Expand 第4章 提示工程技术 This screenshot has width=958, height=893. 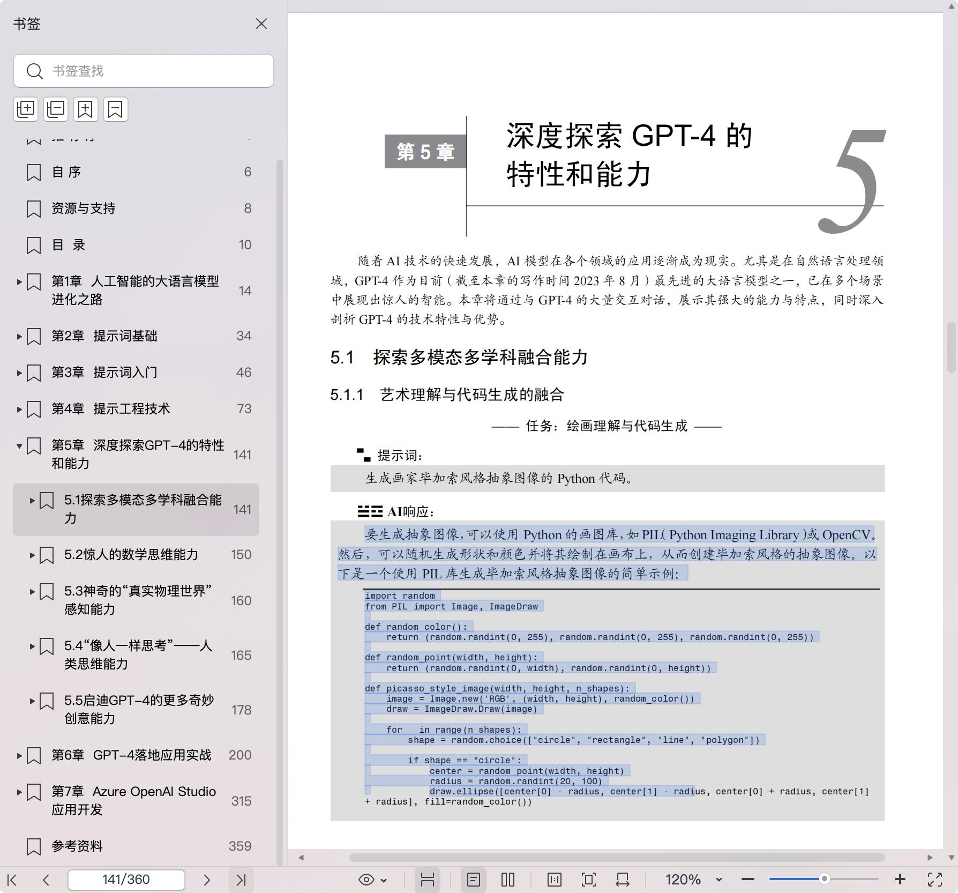19,410
